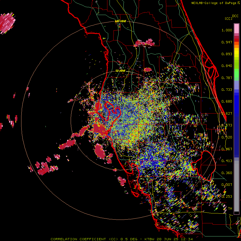The height and width of the screenshot is (241, 241).
Task: Select the 50 NMI range ring label
Action: [120, 71]
